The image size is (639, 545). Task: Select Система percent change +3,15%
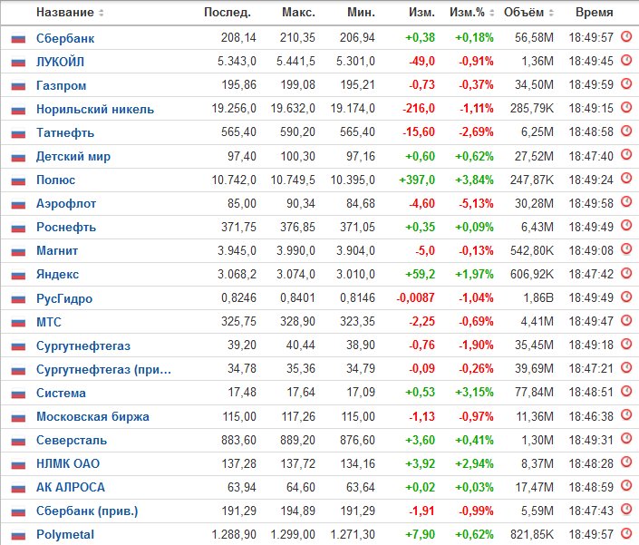474,393
